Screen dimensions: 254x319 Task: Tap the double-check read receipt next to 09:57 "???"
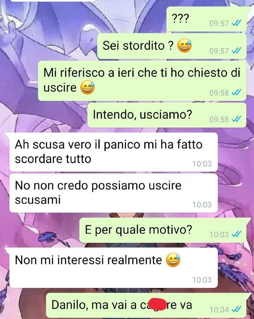(x=236, y=24)
